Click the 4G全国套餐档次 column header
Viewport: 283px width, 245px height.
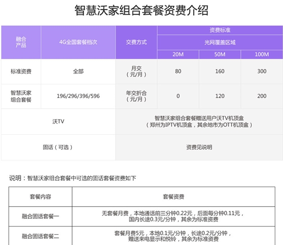coord(78,42)
